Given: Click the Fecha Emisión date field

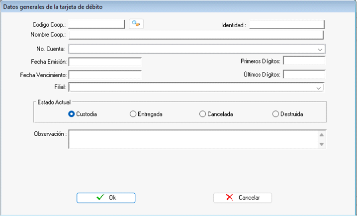Looking at the screenshot, I should 105,61.
